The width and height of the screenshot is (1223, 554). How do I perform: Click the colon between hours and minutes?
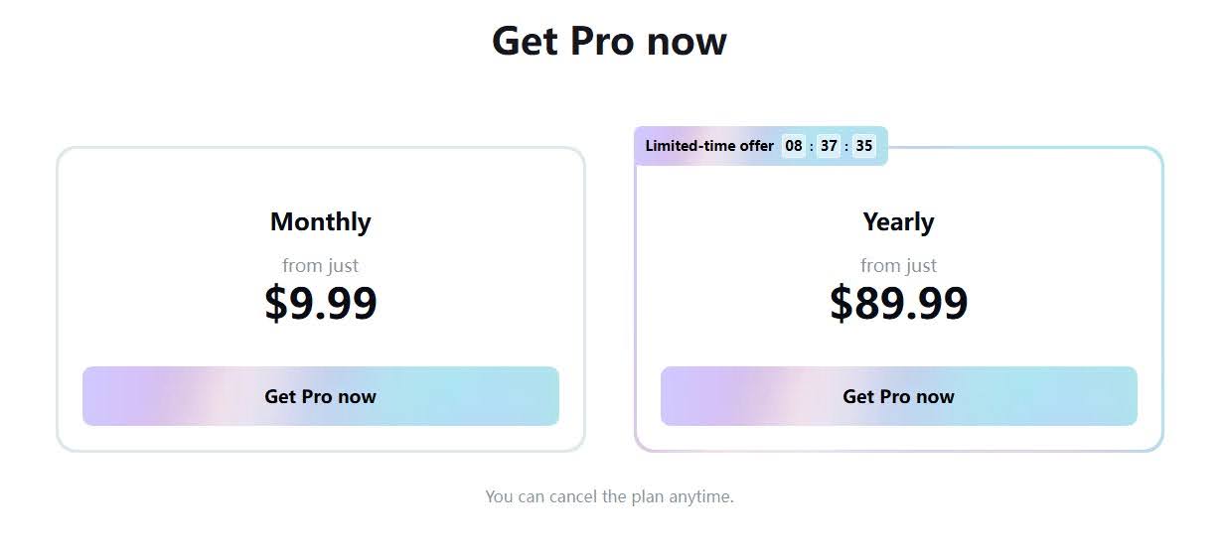pos(811,146)
